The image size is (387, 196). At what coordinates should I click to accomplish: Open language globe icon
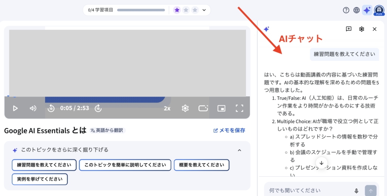pos(356,10)
